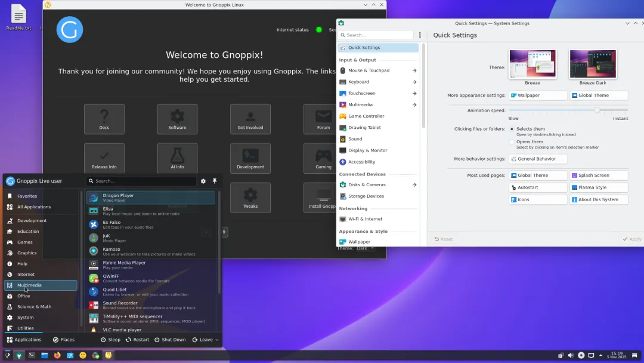The height and width of the screenshot is (363, 644).
Task: Switch to Places tab in launcher
Action: (x=64, y=340)
